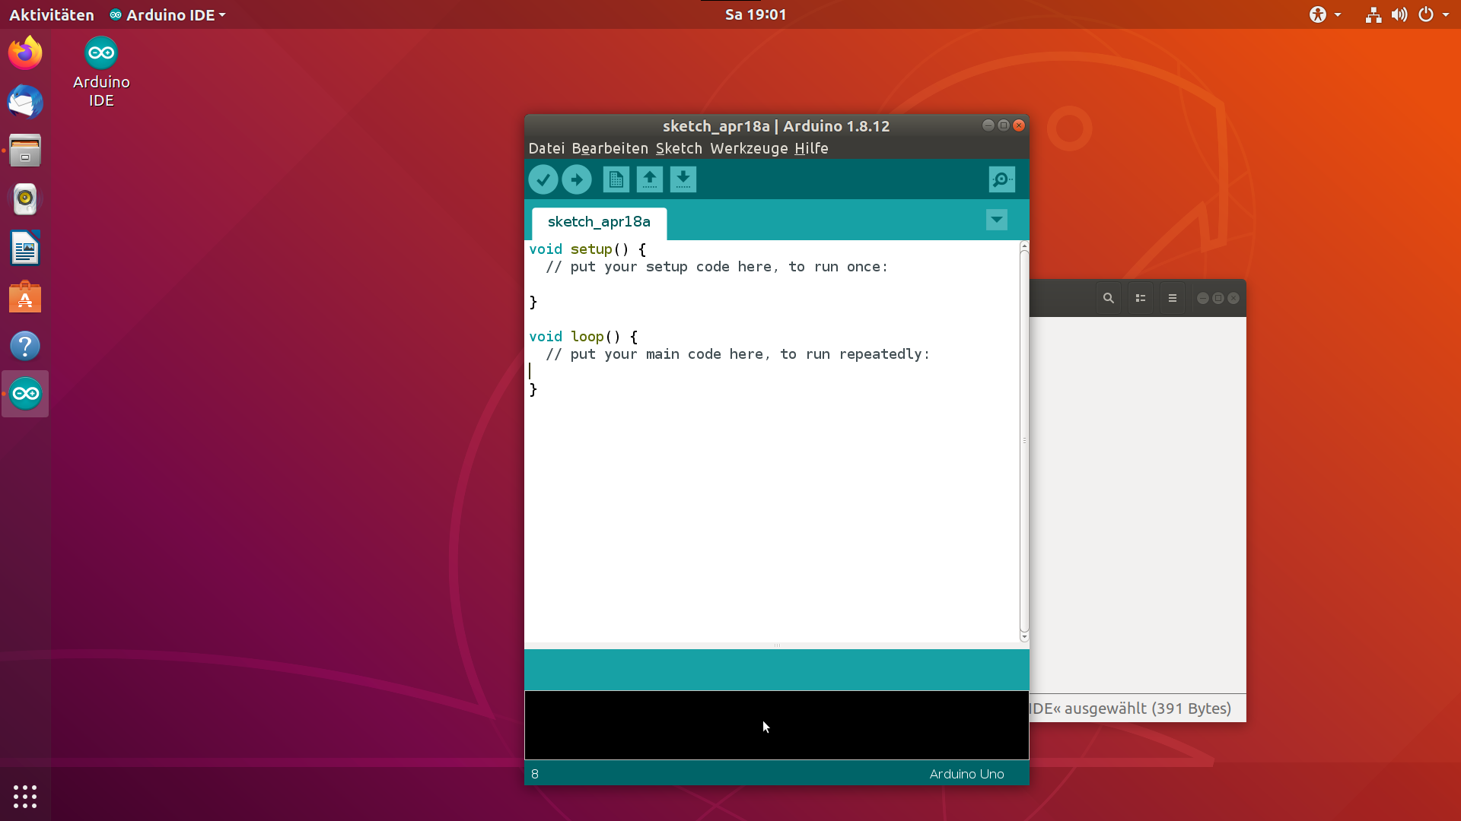Screen dimensions: 1461x821
Task: Click the 'void setup() {' code line
Action: click(587, 249)
